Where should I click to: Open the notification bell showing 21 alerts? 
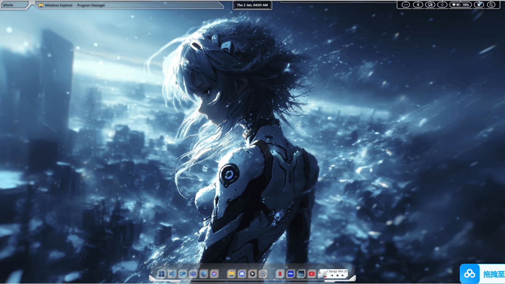[x=479, y=4]
